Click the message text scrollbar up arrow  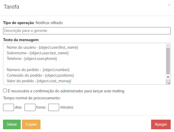(x=168, y=46)
